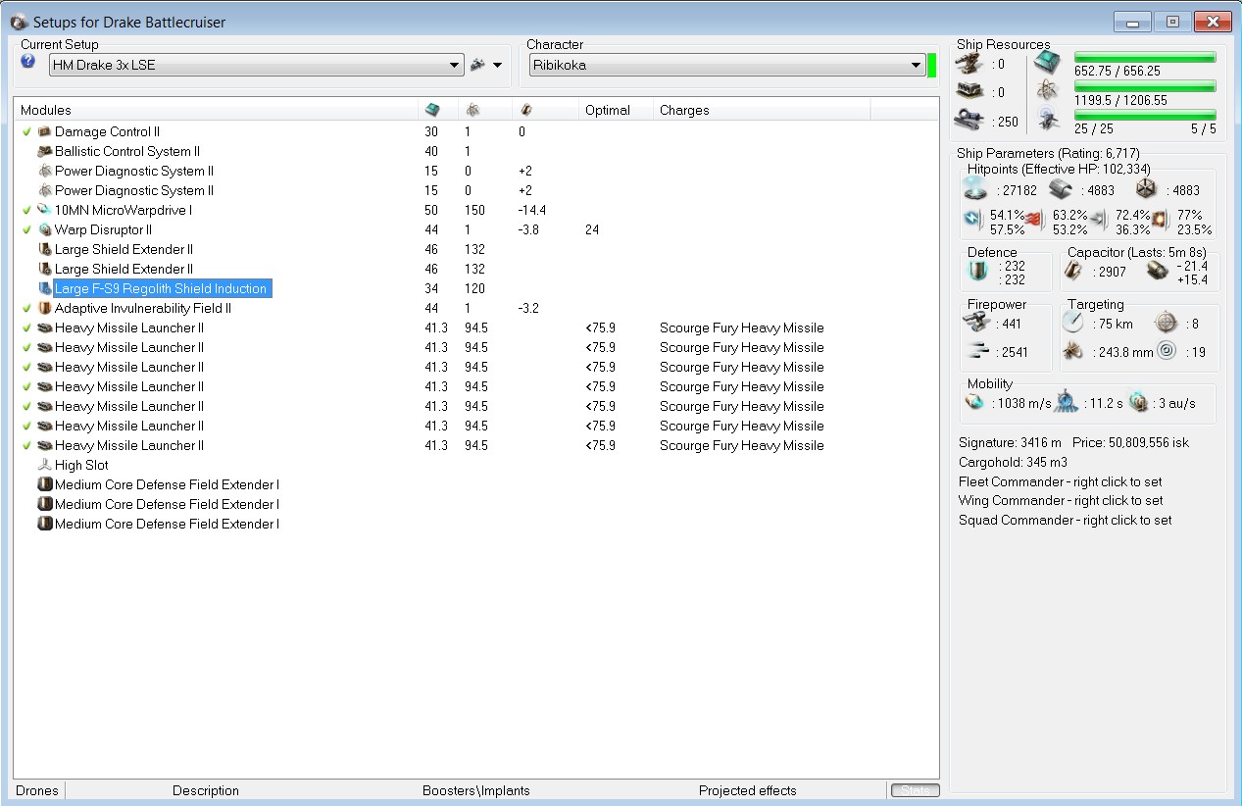Image resolution: width=1242 pixels, height=806 pixels.
Task: Click the max speed icon showing 1038 m/s
Action: pyautogui.click(x=974, y=403)
